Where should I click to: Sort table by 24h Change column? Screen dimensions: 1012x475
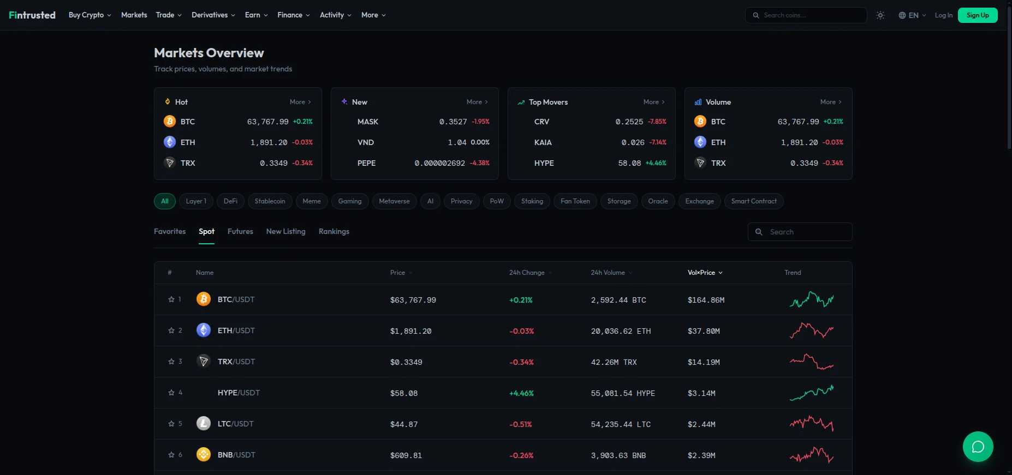tap(531, 273)
